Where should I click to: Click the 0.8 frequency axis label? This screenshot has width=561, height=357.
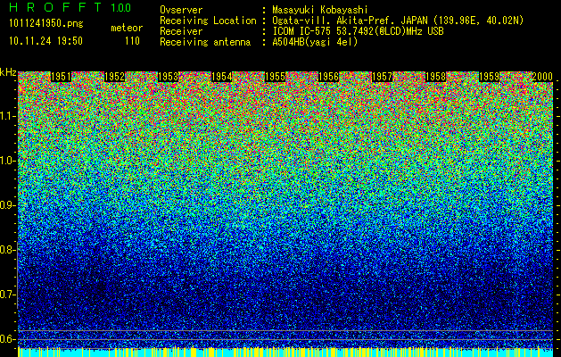[x=7, y=250]
